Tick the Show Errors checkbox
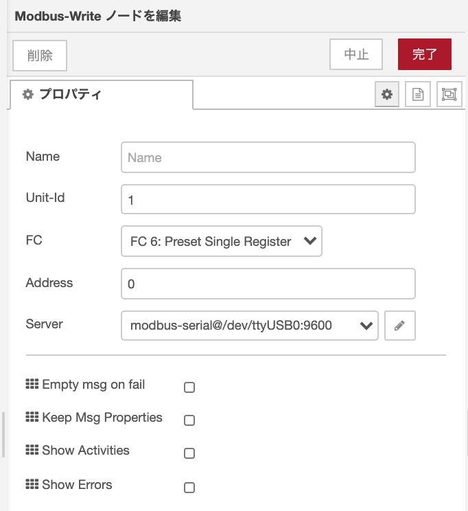Viewport: 468px width, 511px height. (189, 488)
